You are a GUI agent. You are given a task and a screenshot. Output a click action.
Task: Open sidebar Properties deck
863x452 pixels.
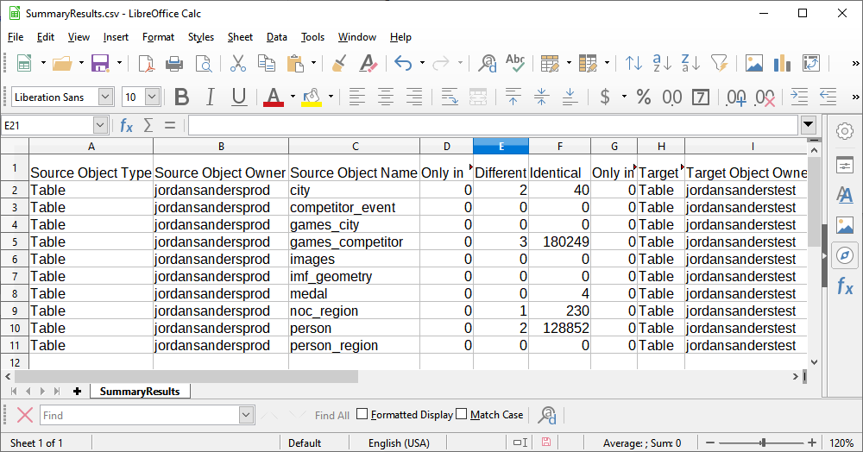(x=845, y=165)
